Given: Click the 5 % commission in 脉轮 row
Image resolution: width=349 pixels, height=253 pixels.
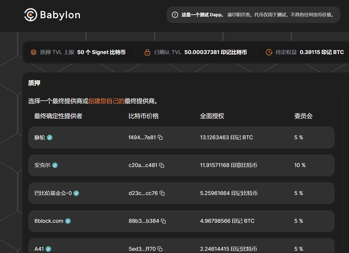Looking at the screenshot, I should coord(299,138).
